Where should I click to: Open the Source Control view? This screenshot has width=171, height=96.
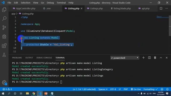4,28
